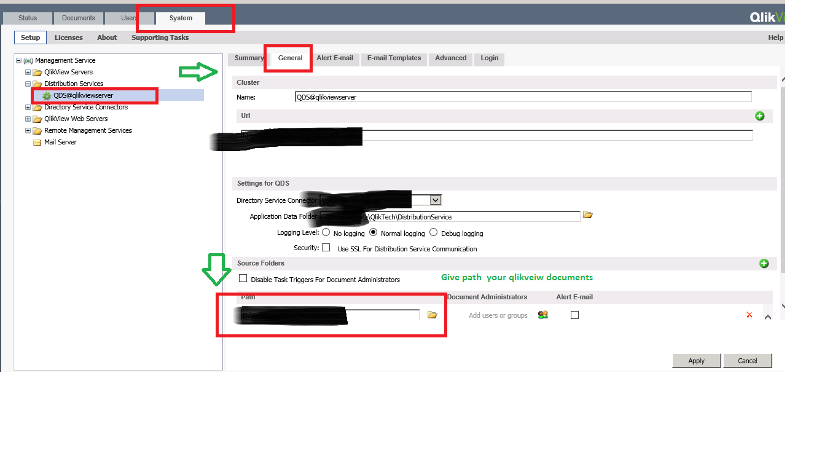The width and height of the screenshot is (838, 472).
Task: Click the Url input field
Action: pyautogui.click(x=498, y=135)
